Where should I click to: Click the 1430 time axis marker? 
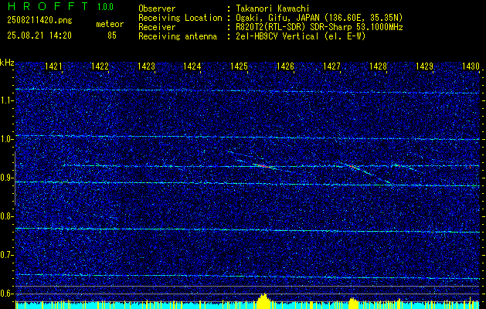coord(471,66)
